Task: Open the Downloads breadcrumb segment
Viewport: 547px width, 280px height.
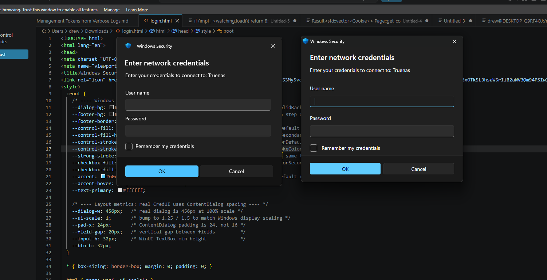Action: (97, 31)
